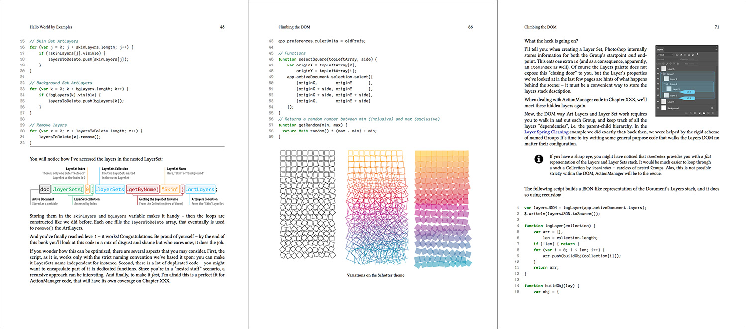This screenshot has height=329, width=746.
Task: Click the add layer mask icon
Action: (695, 113)
